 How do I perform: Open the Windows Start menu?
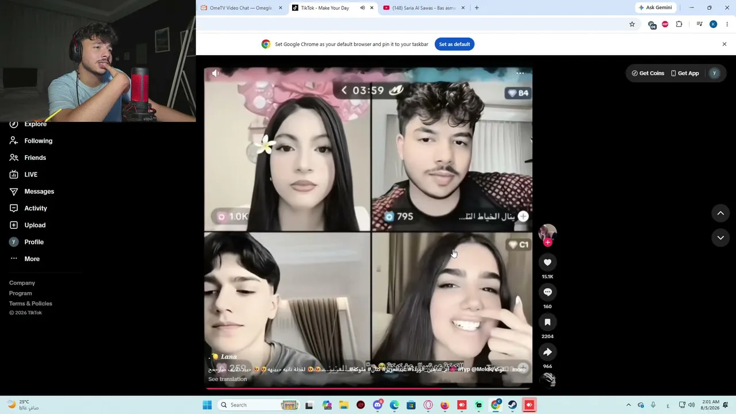(207, 405)
